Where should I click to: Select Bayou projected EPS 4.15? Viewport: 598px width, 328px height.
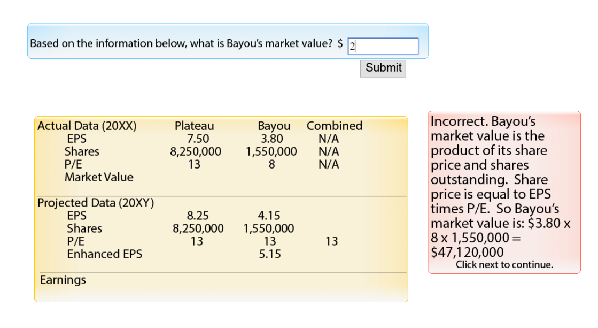269,215
